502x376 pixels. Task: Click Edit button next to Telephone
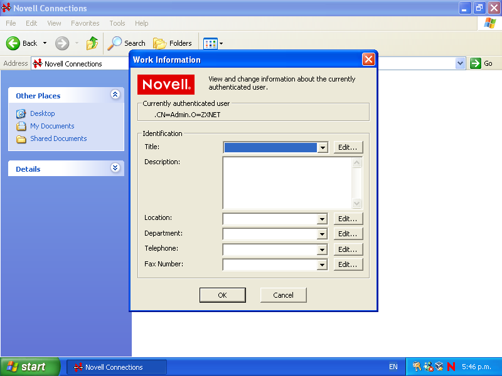tap(348, 249)
